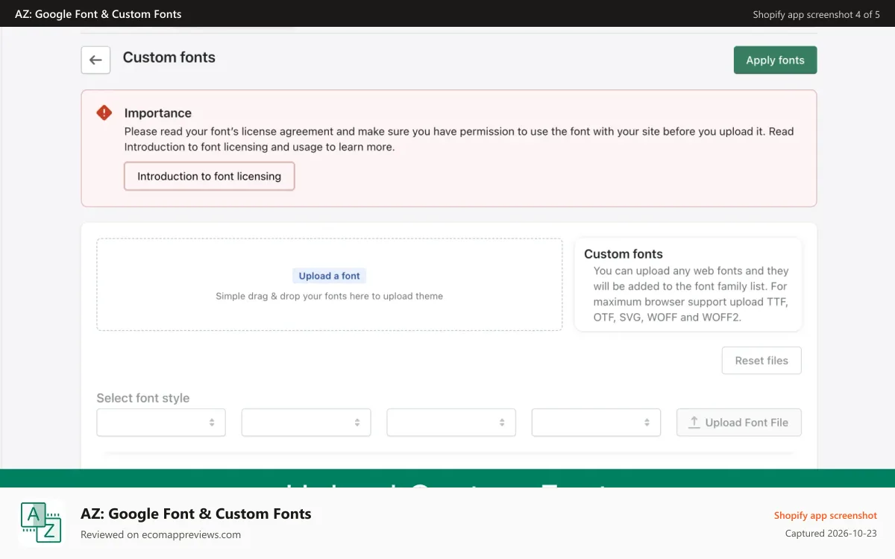Viewport: 895px width, 559px height.
Task: Click the Custom fonts page heading
Action: pyautogui.click(x=169, y=57)
